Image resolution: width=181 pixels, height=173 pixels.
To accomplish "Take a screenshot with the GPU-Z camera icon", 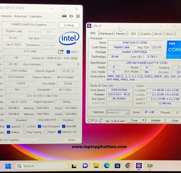I will point(64,16).
